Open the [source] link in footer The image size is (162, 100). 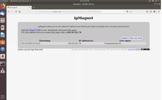tap(131, 50)
